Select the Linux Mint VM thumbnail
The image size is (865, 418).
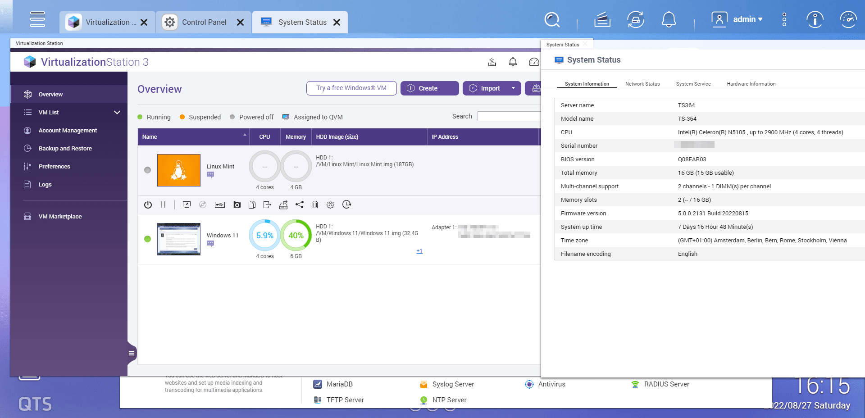coord(179,170)
